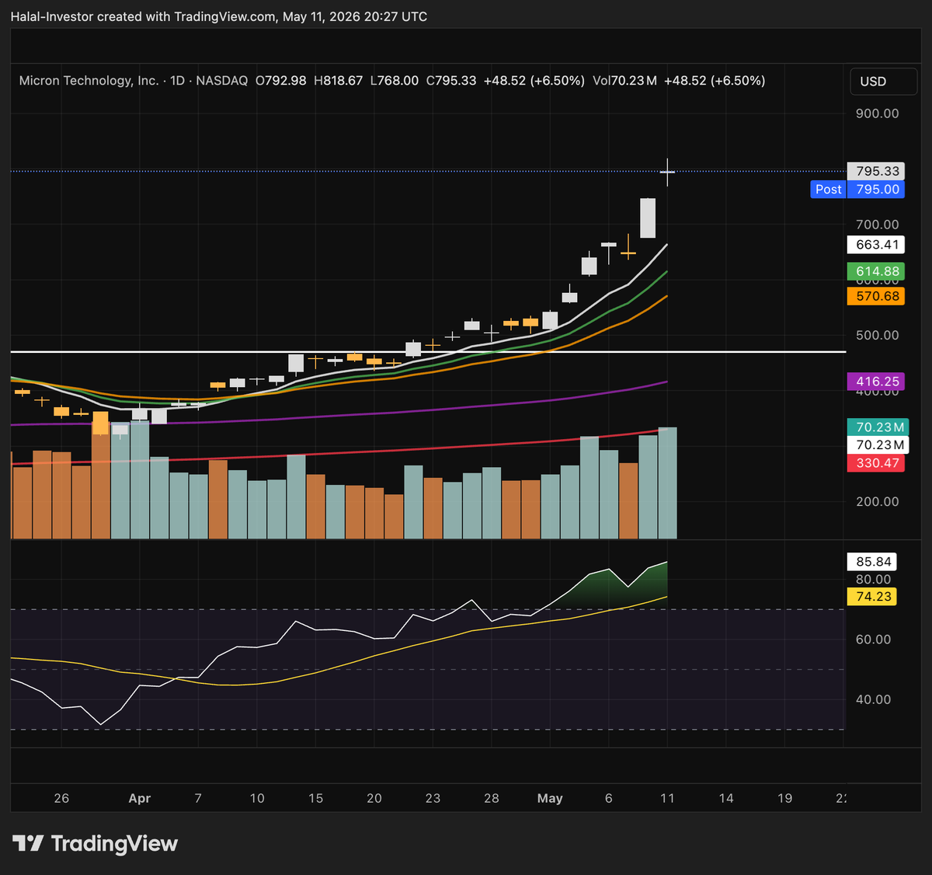Click the Post market label

828,189
